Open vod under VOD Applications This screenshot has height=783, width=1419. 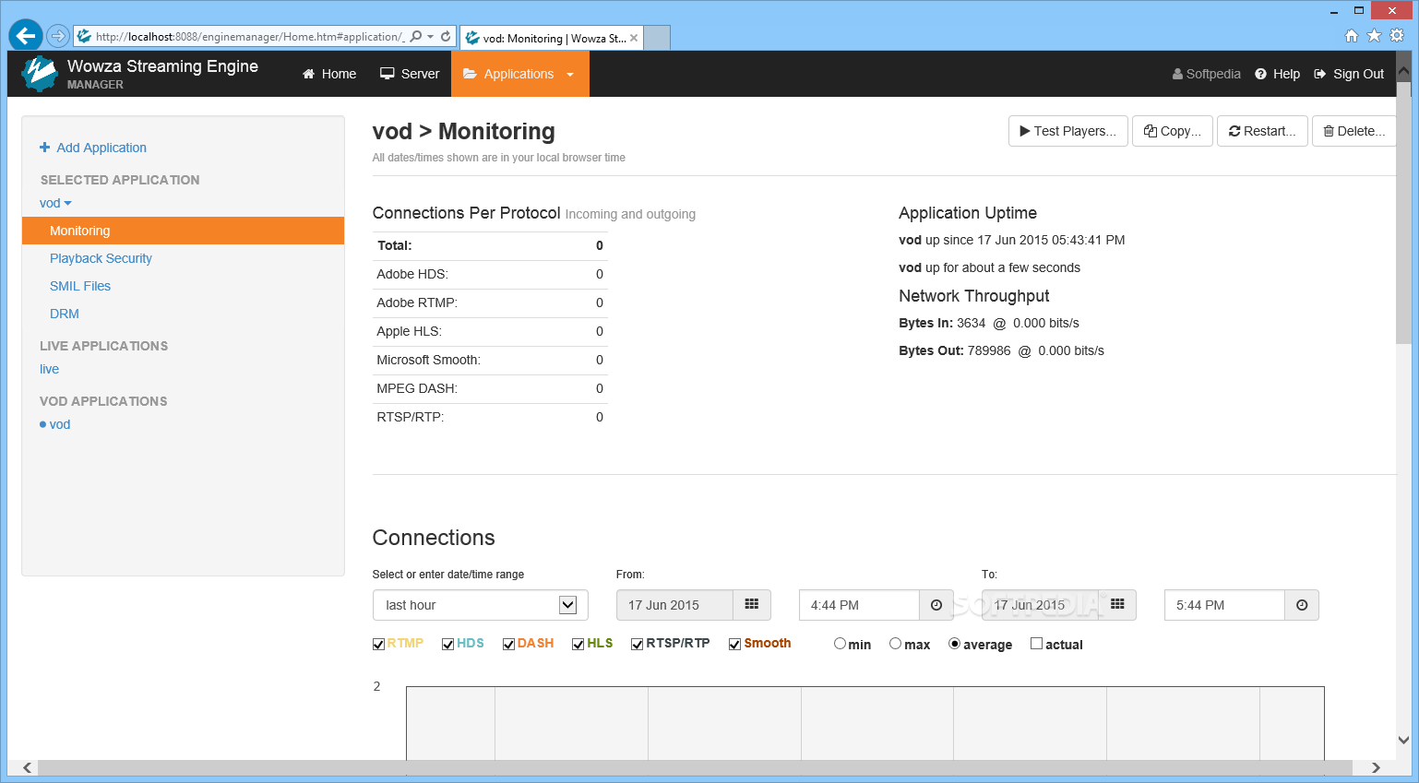click(60, 424)
